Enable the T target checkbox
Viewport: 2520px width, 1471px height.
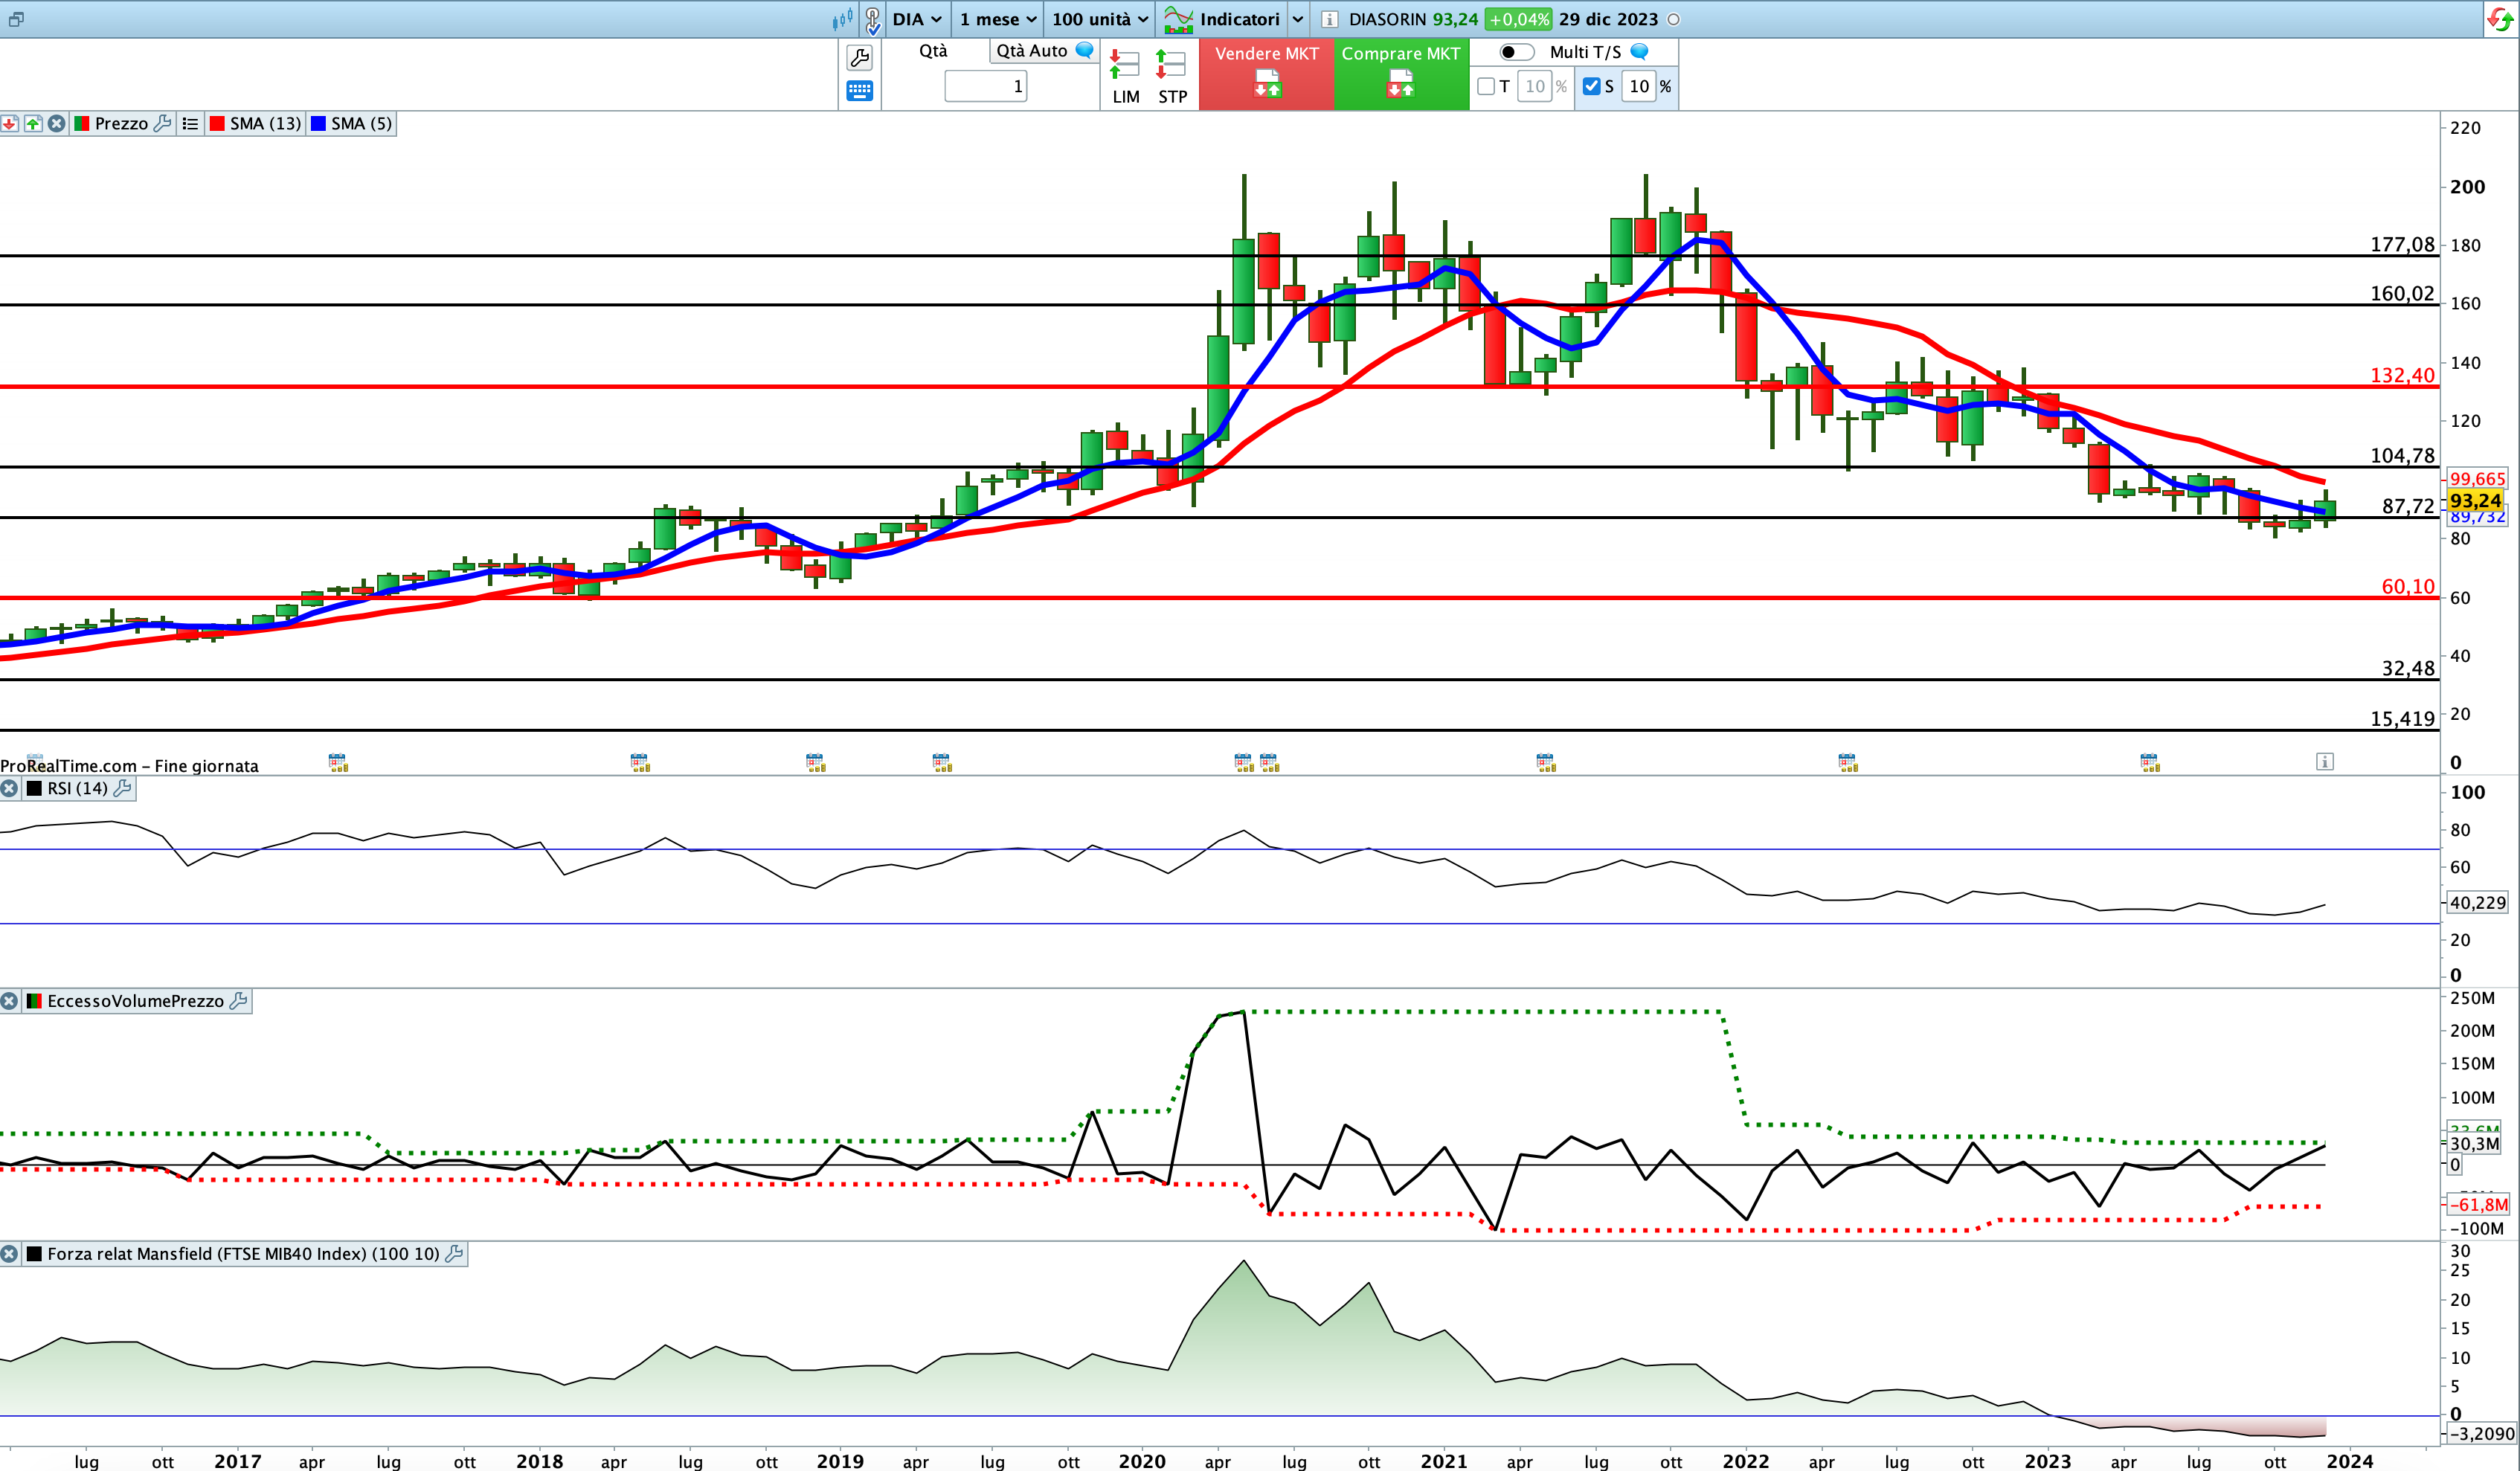1486,86
